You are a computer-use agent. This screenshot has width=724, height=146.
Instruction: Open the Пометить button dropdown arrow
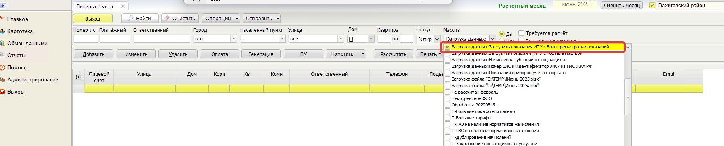pyautogui.click(x=362, y=54)
